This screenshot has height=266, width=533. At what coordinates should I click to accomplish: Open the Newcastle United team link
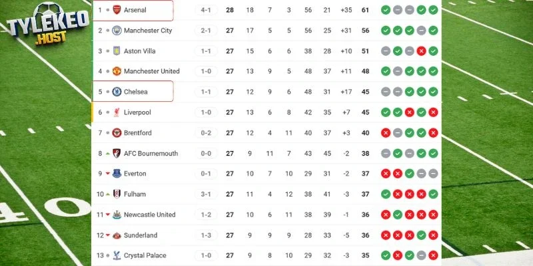(149, 215)
